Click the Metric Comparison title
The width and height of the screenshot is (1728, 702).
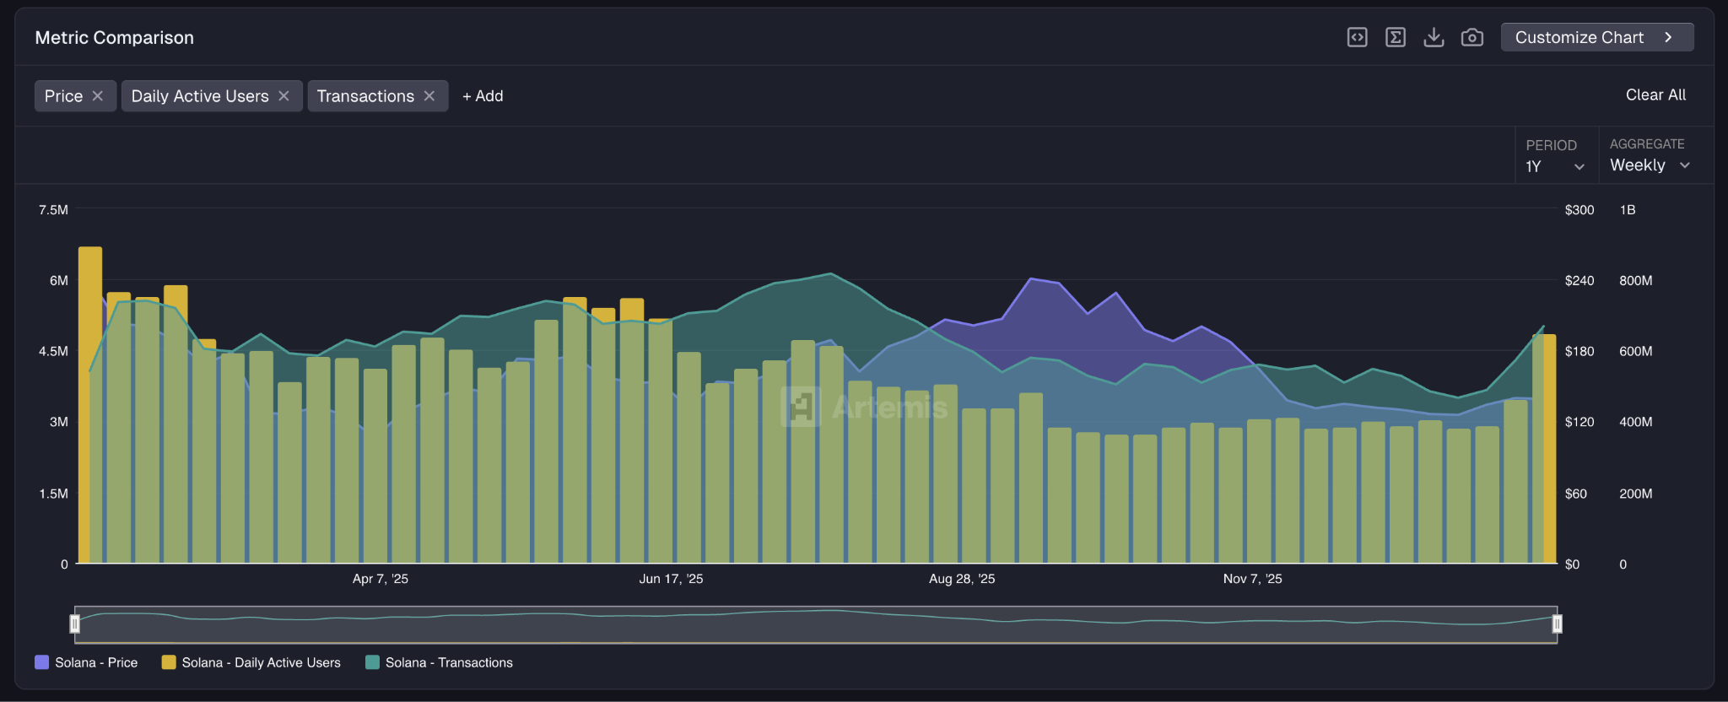pos(115,38)
